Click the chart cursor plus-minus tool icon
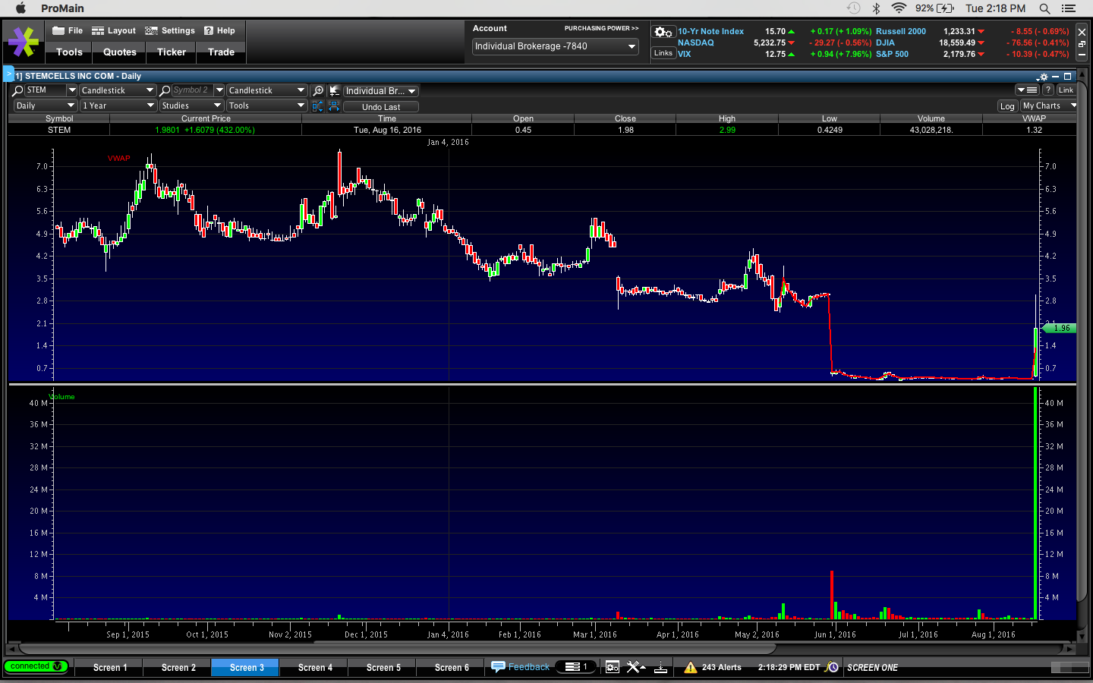1093x683 pixels. tap(334, 90)
